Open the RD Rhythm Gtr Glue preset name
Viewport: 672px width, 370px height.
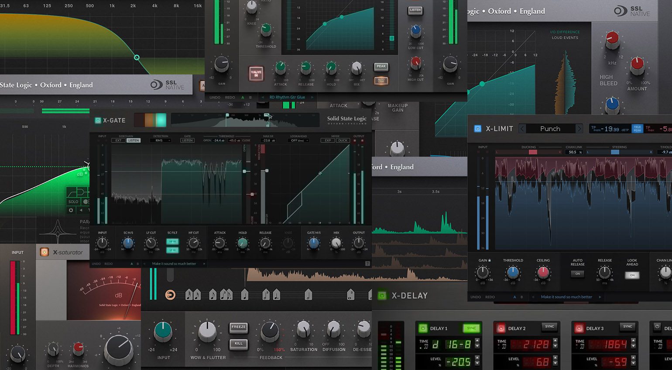pyautogui.click(x=287, y=98)
